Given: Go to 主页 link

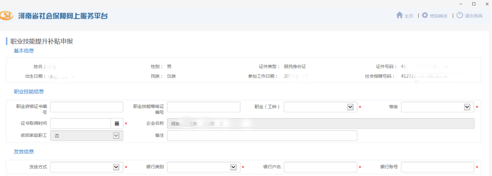Looking at the screenshot, I should [409, 16].
